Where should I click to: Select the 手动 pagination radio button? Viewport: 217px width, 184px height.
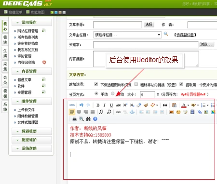[96, 93]
